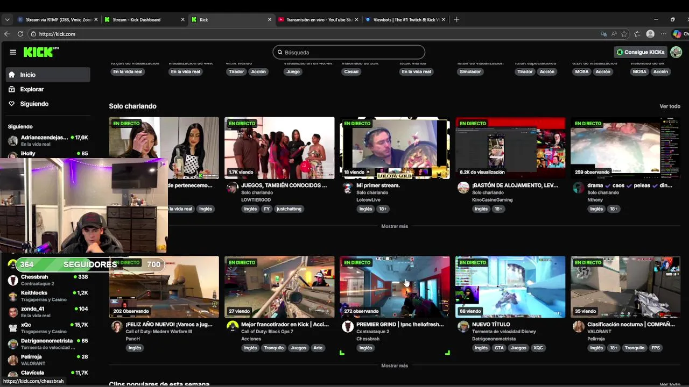Image resolution: width=689 pixels, height=387 pixels.
Task: Open the tab search dropdown arrow
Action: [7, 19]
